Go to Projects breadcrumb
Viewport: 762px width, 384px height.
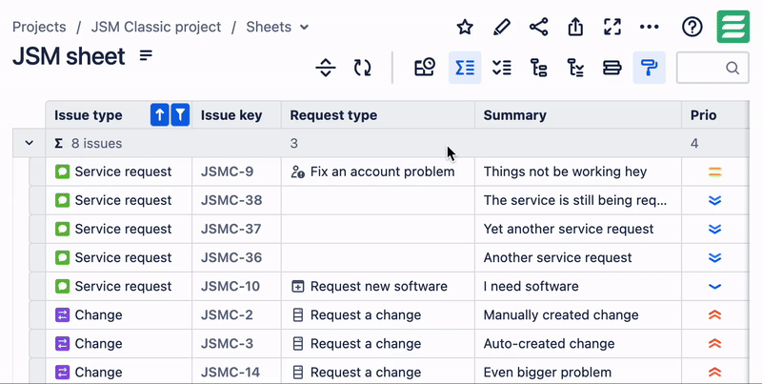click(39, 27)
